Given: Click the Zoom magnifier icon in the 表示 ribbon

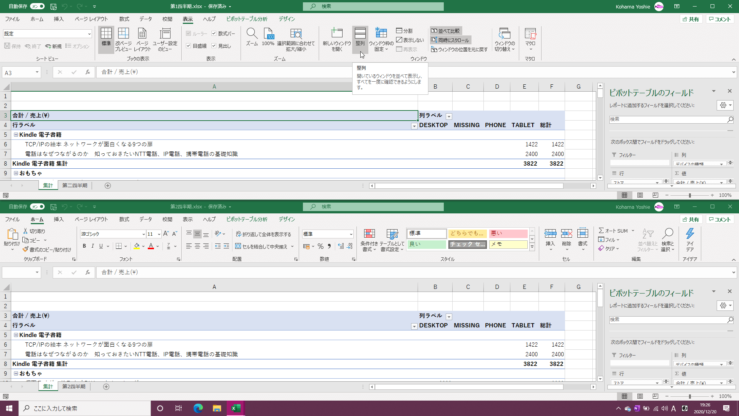Looking at the screenshot, I should click(252, 34).
